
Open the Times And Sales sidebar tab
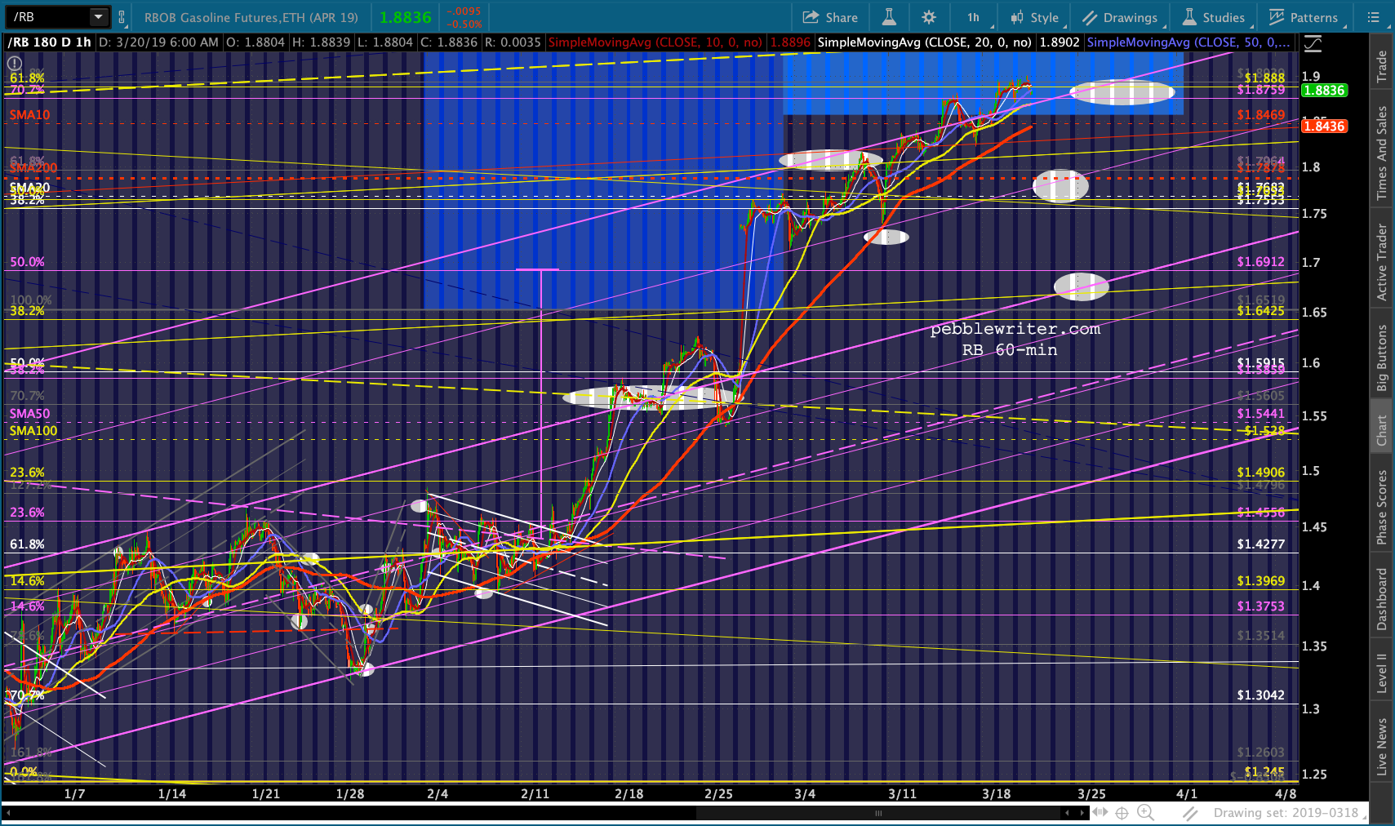1382,153
